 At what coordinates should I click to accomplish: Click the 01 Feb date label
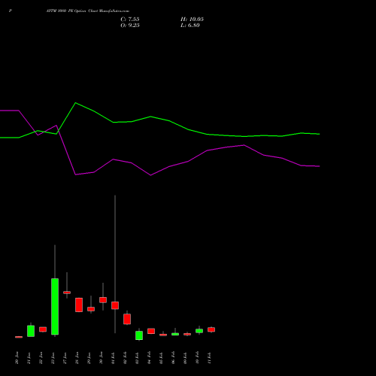[113, 358]
